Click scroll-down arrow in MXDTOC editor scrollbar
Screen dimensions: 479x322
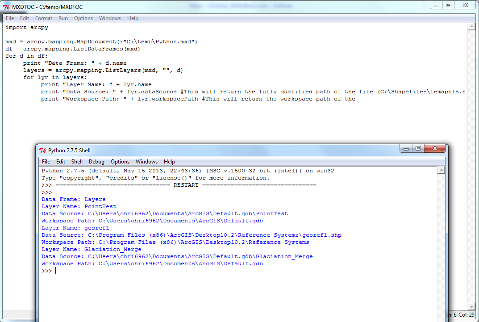[471, 306]
